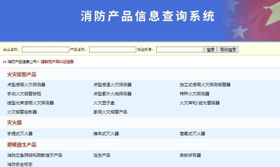Click 消防应急照明和疏散指示产品 link
This screenshot has width=280, height=167.
[34, 155]
